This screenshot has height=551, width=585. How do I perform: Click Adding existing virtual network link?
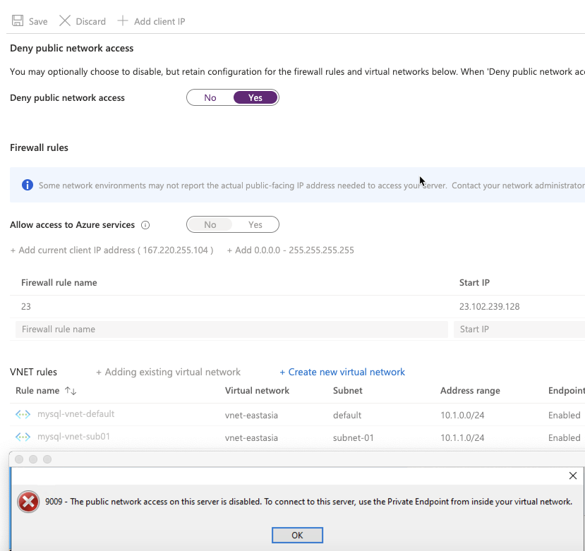(x=168, y=372)
